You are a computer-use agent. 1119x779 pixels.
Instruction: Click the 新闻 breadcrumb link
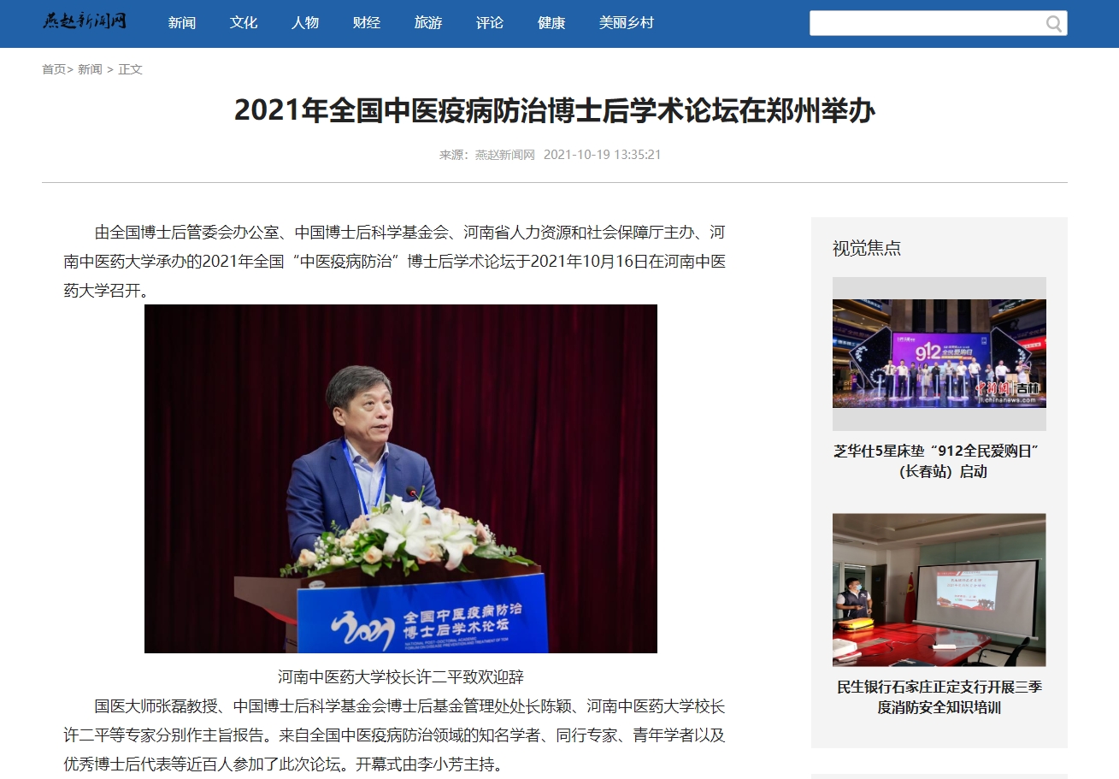tap(90, 69)
